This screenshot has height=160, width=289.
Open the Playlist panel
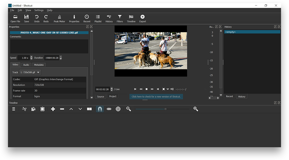click(98, 19)
